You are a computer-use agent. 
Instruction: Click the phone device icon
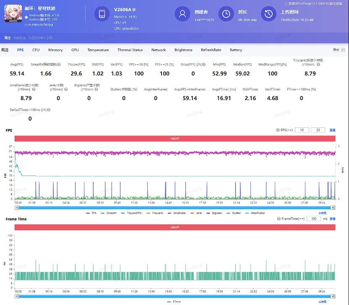(102, 14)
